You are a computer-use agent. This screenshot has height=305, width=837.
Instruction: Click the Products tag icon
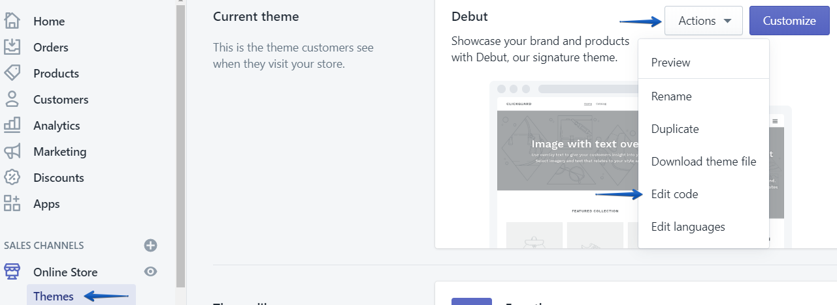[12, 73]
